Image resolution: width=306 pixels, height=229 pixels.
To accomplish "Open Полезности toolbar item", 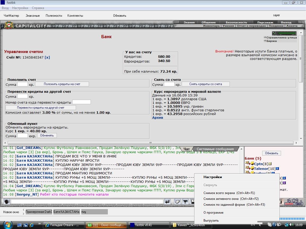I will [54, 16].
